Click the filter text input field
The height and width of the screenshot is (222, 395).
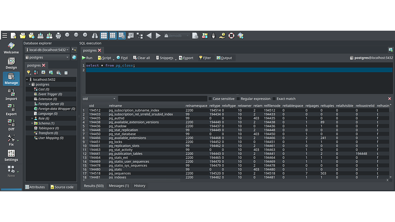[x=162, y=99]
